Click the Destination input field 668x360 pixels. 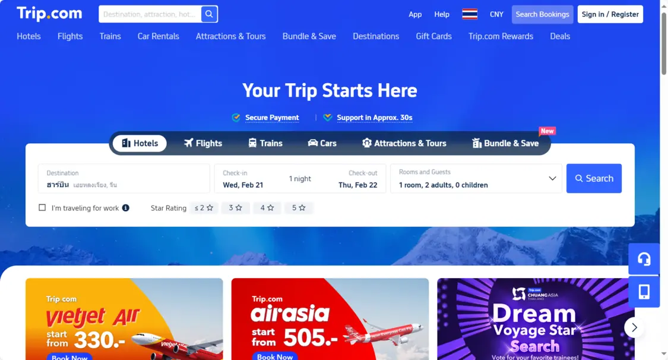pyautogui.click(x=124, y=178)
